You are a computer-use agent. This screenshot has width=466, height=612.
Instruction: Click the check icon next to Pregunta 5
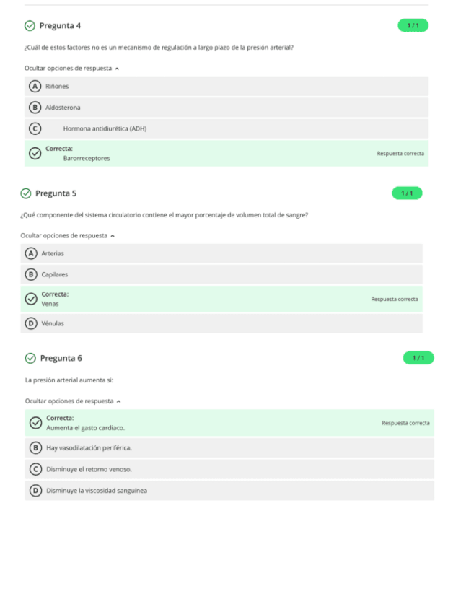click(26, 193)
